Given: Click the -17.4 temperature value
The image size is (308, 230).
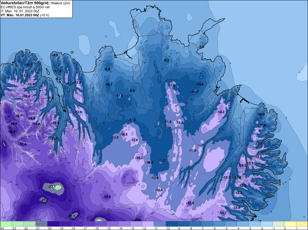Looking at the screenshot, I should pos(22,144).
